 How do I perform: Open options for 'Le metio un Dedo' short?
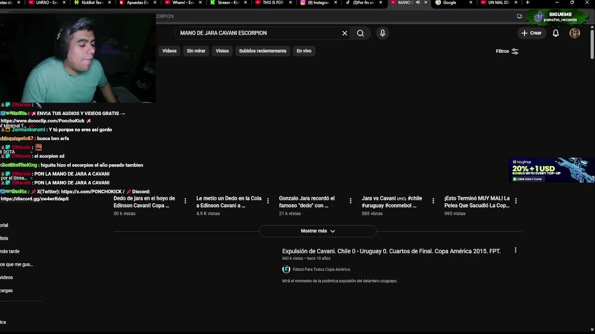pyautogui.click(x=268, y=201)
